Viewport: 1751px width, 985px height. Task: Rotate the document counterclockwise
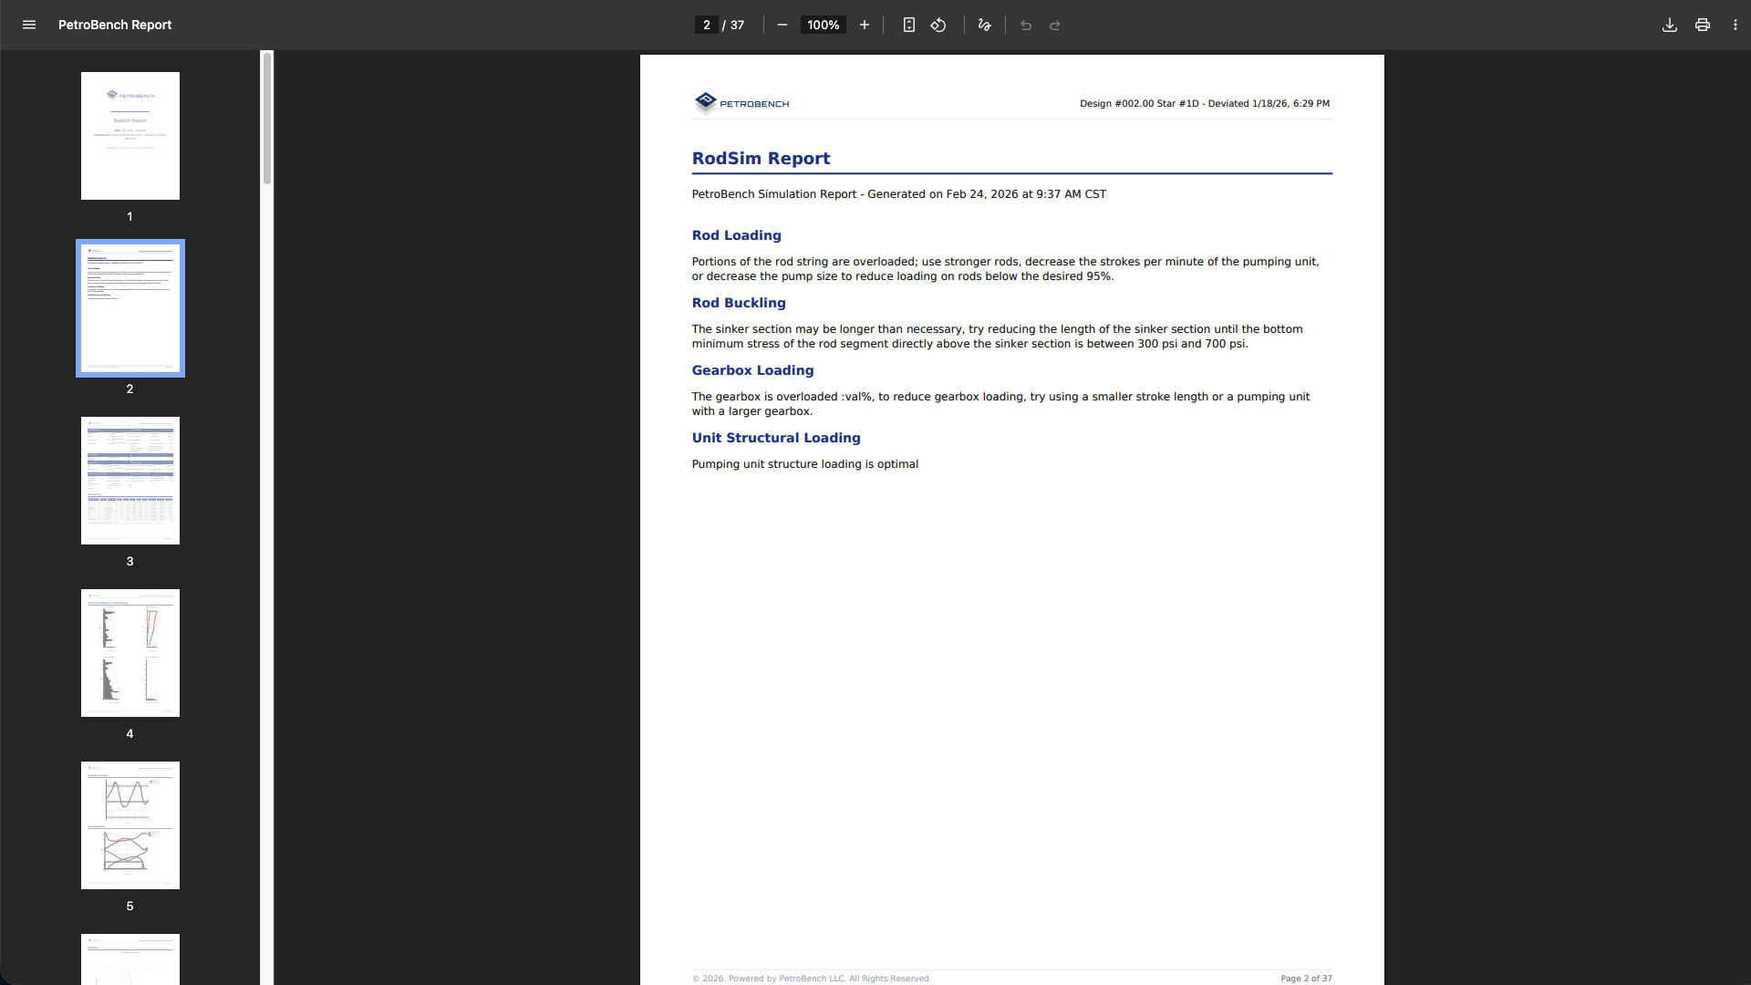click(938, 25)
